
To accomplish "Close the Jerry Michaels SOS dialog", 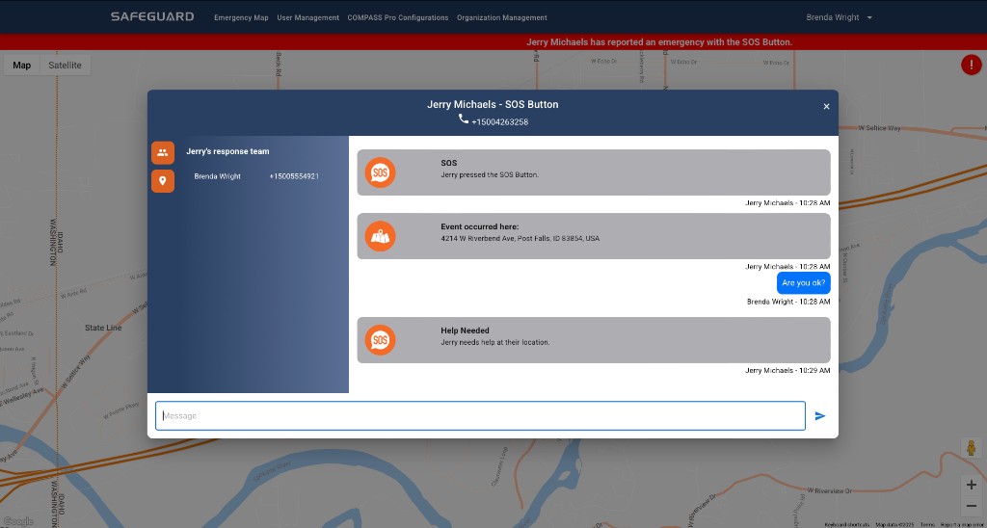I will click(826, 107).
